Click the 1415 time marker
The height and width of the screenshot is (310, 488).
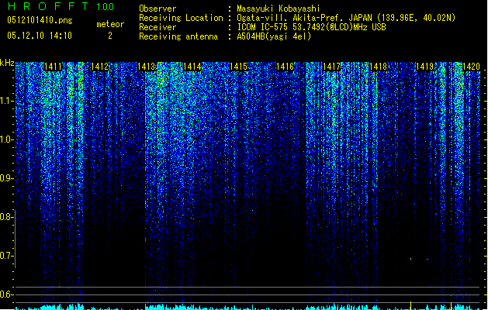(x=239, y=67)
